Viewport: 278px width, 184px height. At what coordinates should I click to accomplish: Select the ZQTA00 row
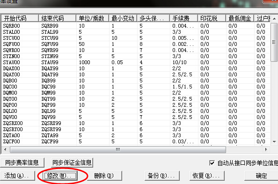click(136, 135)
